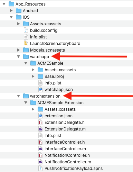Click the Base.lproj folder icon

(x=40, y=76)
